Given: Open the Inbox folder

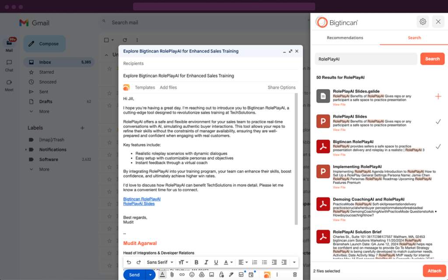Looking at the screenshot, I should click(x=59, y=62).
